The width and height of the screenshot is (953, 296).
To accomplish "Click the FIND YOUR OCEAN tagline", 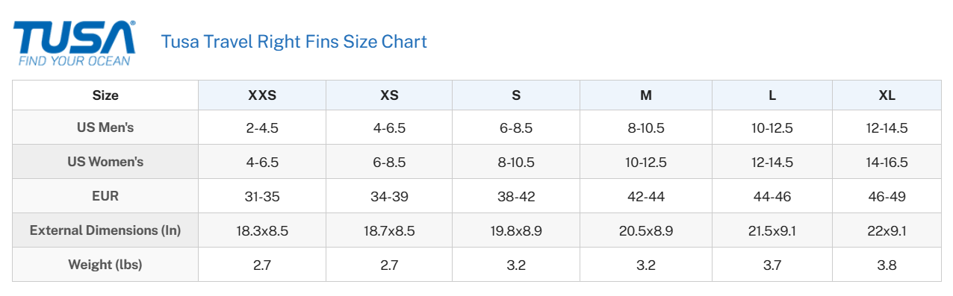I will click(74, 60).
